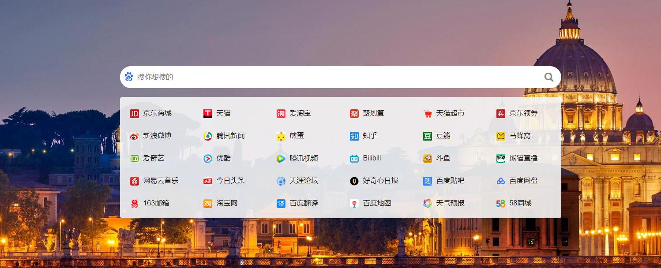Open 斗鱼 link text

[443, 158]
